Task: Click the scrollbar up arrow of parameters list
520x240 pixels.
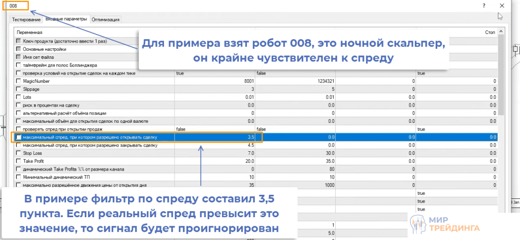Action: point(501,32)
